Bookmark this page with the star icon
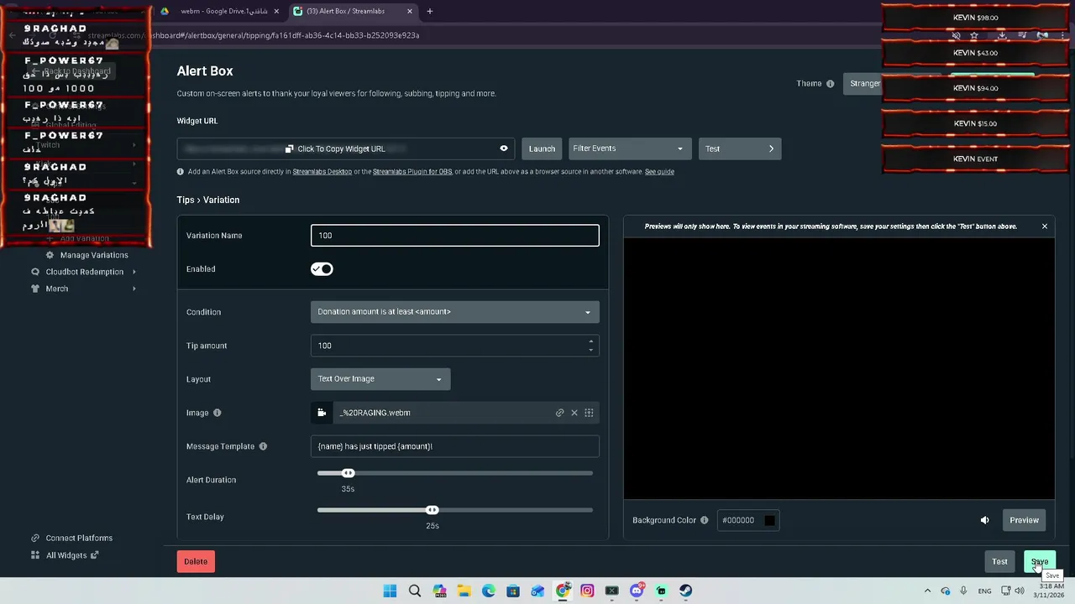The width and height of the screenshot is (1075, 604). point(974,35)
